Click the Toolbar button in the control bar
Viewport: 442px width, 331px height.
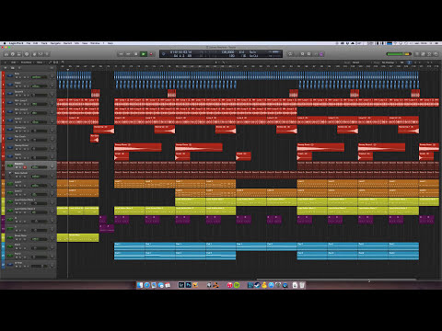tap(19, 54)
